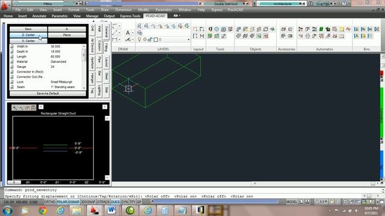Click the layer padlock icon
The height and width of the screenshot is (216, 385).
coord(150,40)
